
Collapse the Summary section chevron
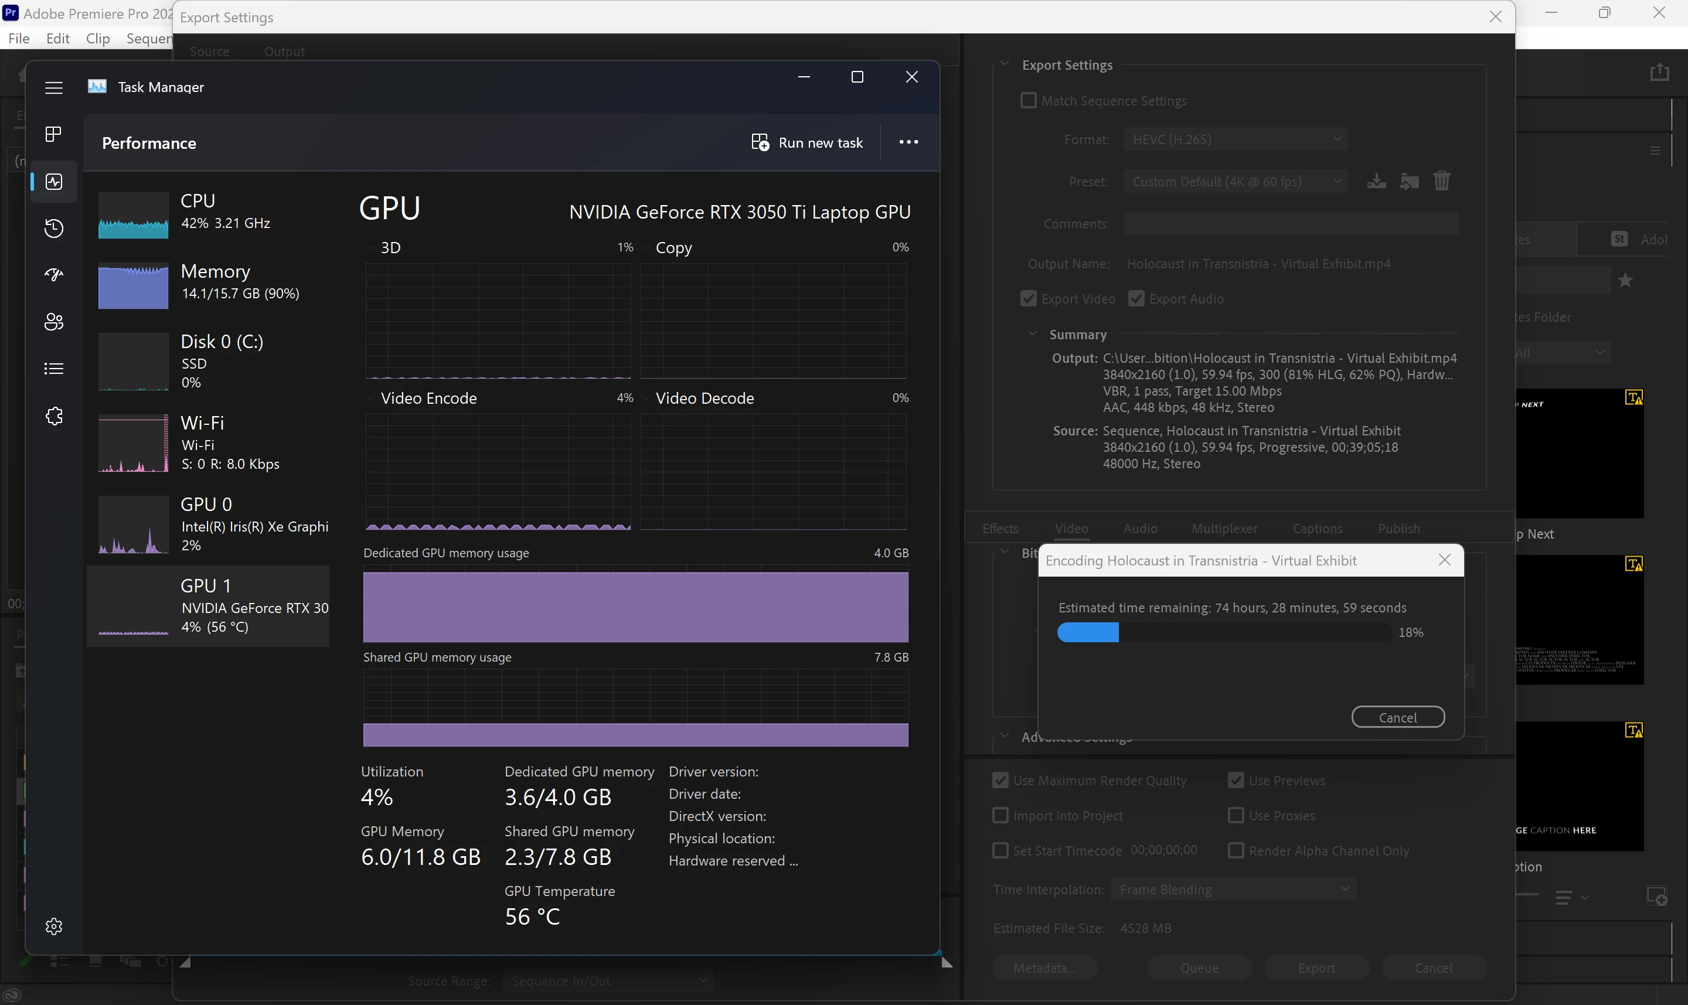click(x=1032, y=334)
